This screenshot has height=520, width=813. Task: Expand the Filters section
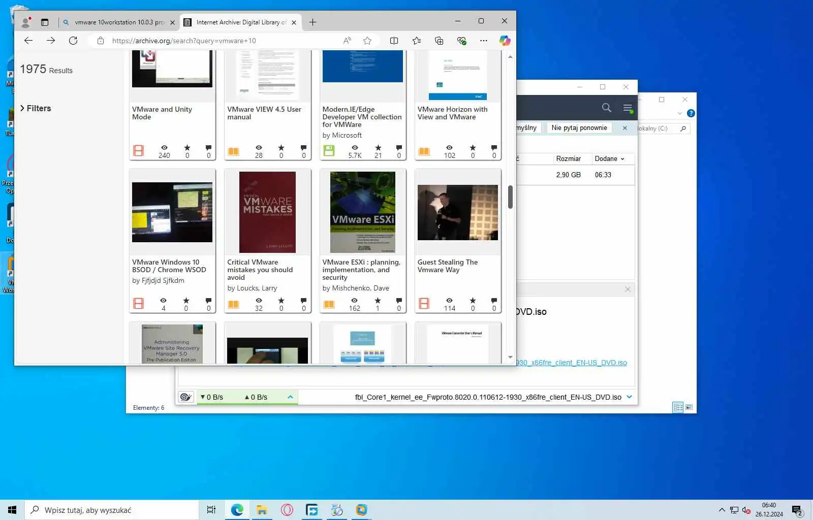pos(36,108)
